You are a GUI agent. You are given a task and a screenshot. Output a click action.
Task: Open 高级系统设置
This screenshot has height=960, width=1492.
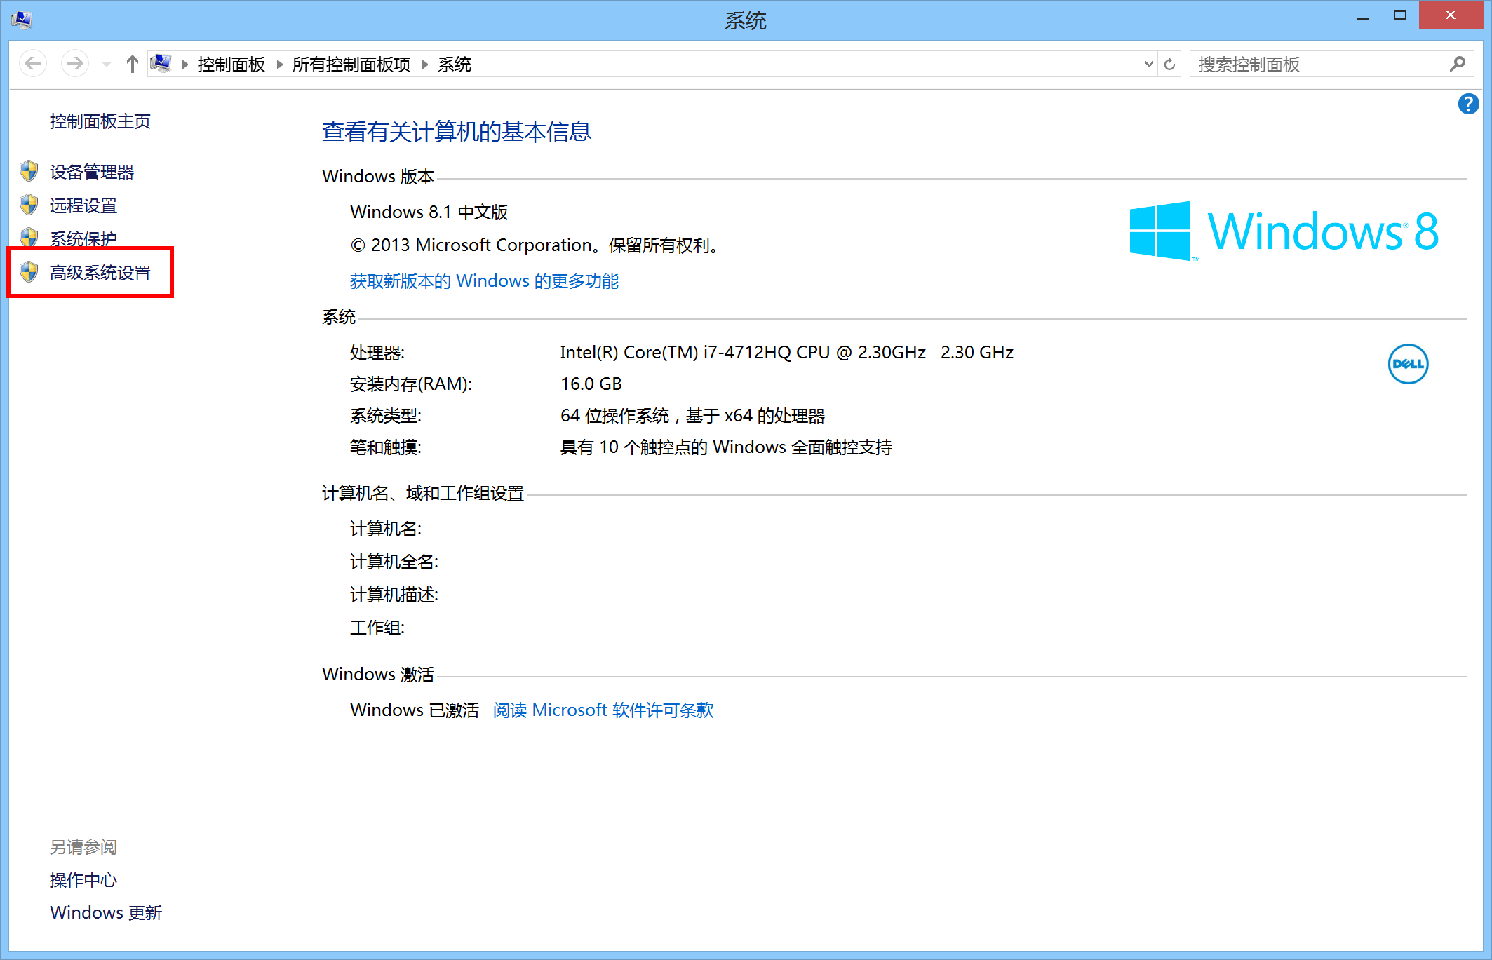(100, 273)
